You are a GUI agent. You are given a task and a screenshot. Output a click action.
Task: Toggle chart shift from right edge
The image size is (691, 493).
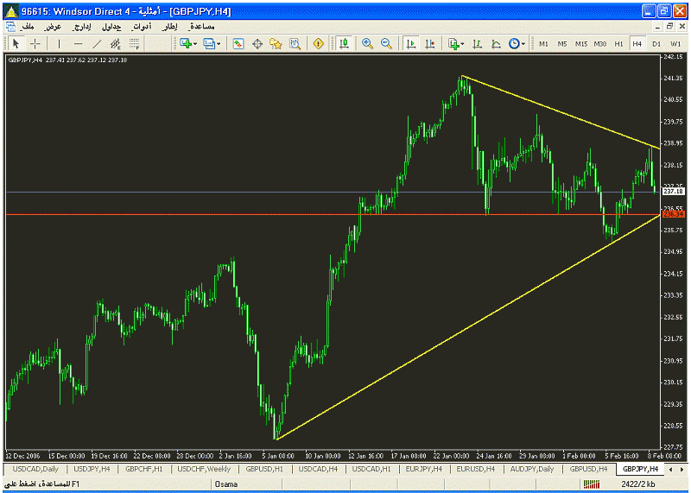[x=429, y=44]
